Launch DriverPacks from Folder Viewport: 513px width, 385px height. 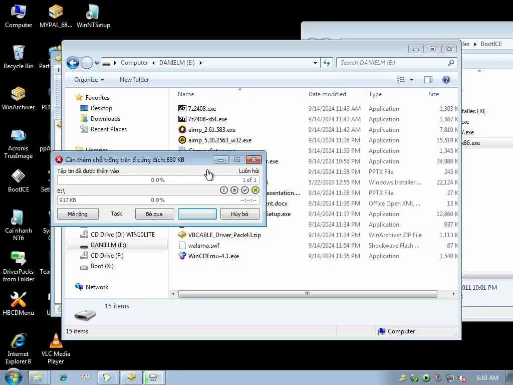19,267
